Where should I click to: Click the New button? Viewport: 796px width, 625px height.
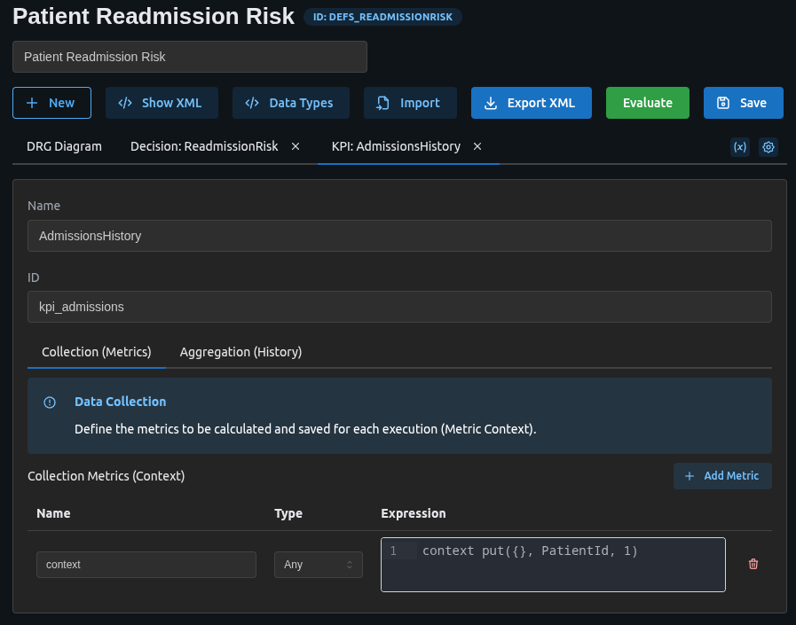[51, 103]
